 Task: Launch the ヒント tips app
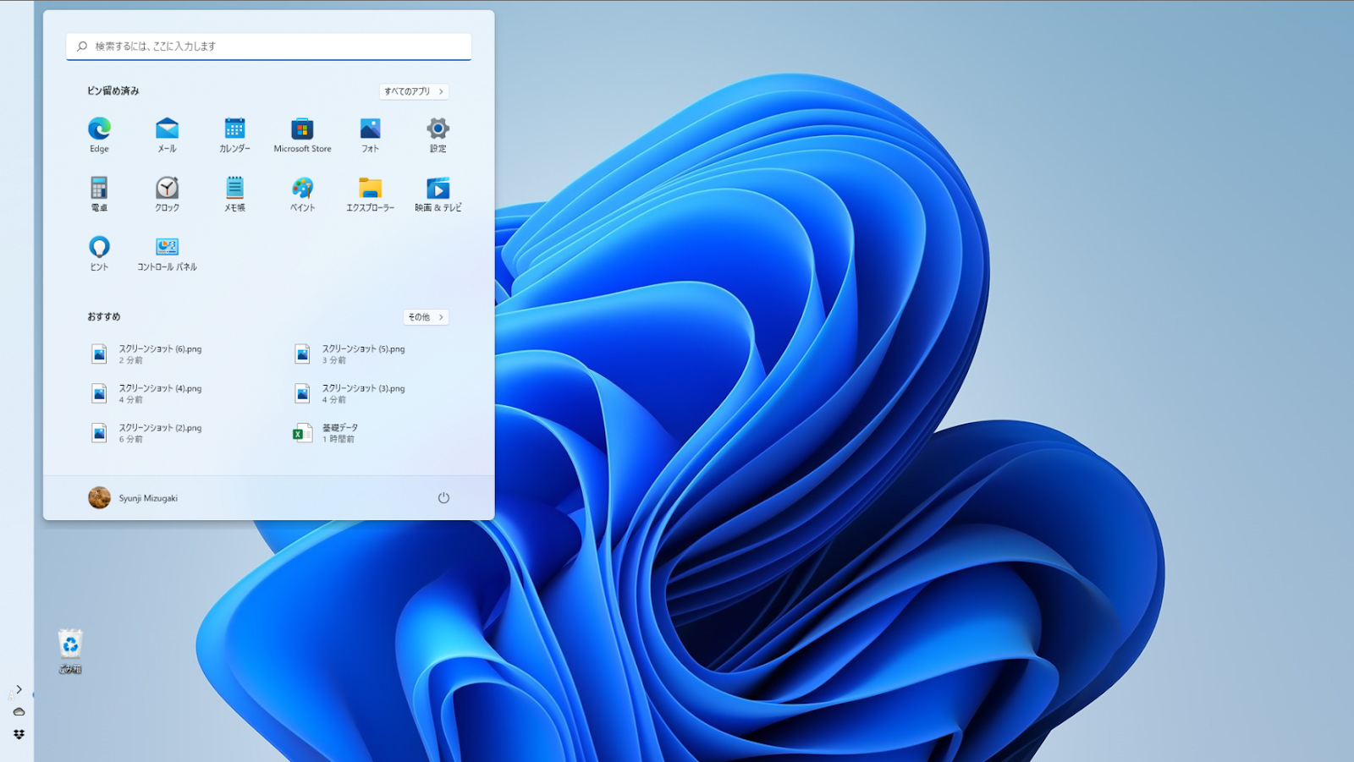(99, 253)
